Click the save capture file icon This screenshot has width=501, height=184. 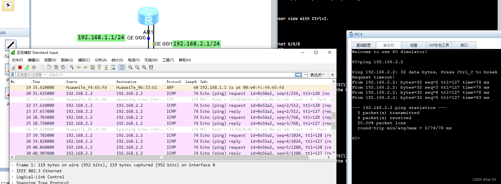(x=49, y=67)
